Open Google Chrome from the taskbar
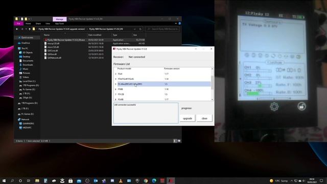Image resolution: width=327 pixels, height=184 pixels. (146, 180)
